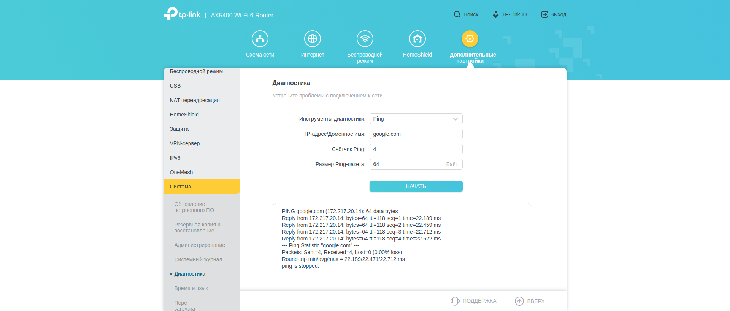Click the logout (Выход) icon
730x311 pixels.
coord(544,14)
